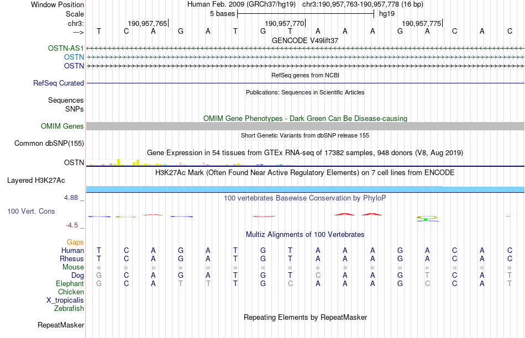Click the dbSNP release 155 track title
Viewport: 525px width, 338px height.
305,135
